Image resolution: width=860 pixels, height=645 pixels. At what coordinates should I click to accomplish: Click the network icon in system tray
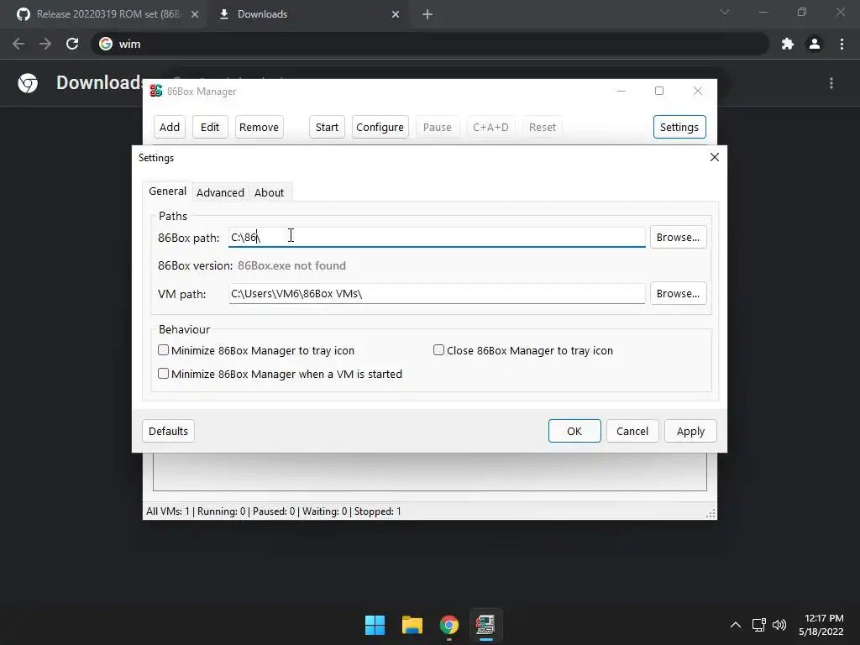[x=759, y=625]
